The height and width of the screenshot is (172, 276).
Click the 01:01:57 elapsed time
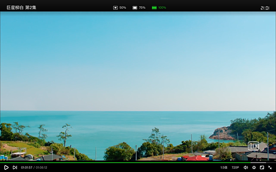[x=27, y=167]
